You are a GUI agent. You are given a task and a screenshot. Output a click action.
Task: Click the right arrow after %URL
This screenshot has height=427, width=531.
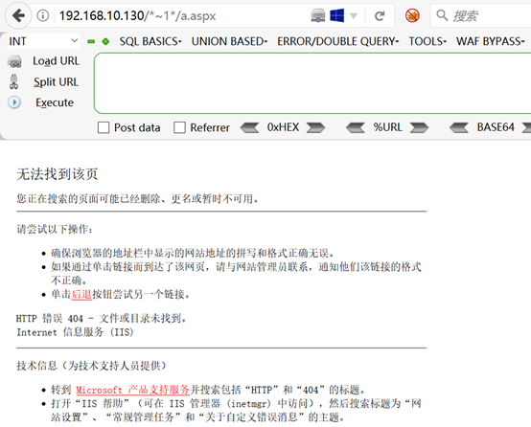[x=419, y=127]
